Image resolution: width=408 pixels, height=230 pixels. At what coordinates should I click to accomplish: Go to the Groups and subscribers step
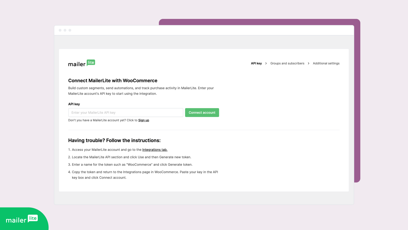coord(287,63)
